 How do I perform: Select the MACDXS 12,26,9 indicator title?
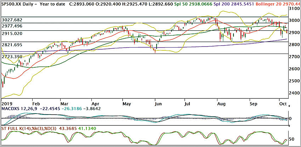19,109
